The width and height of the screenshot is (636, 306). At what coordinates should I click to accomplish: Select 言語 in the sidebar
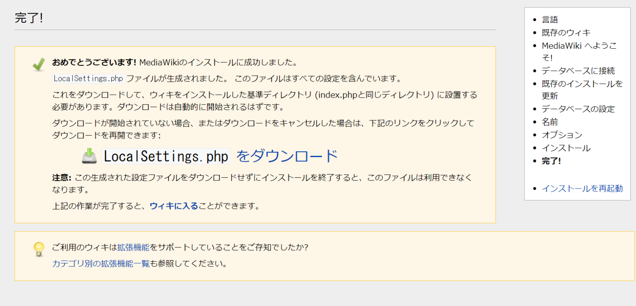[x=550, y=19]
